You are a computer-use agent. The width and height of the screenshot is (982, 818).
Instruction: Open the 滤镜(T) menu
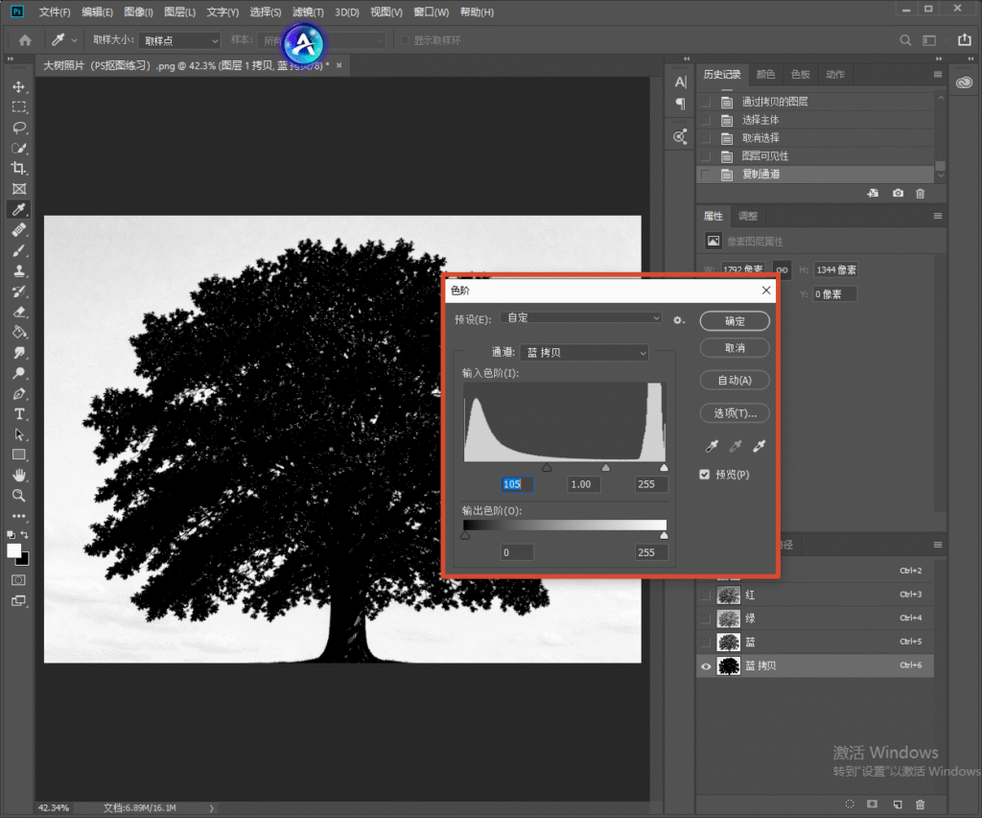point(308,12)
